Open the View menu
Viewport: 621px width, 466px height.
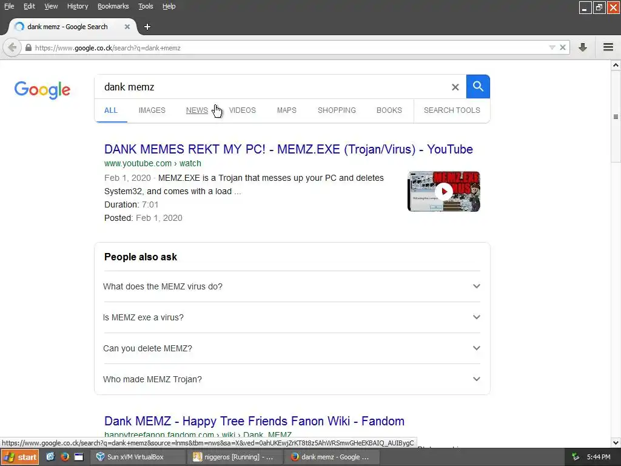[x=51, y=6]
